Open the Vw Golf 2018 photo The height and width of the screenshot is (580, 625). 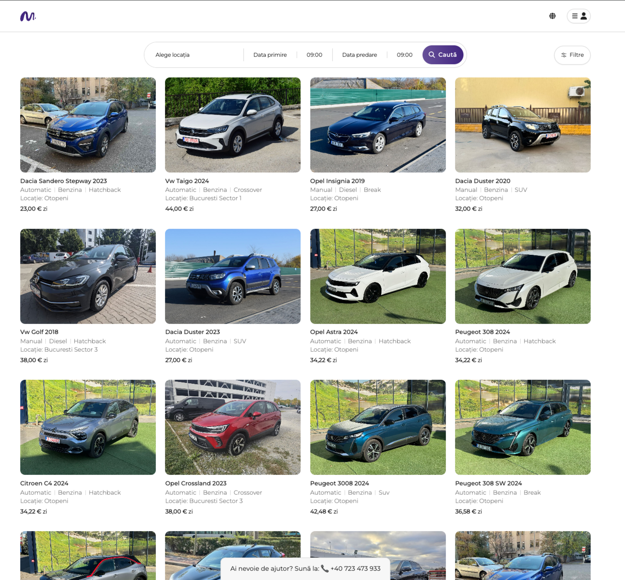[88, 276]
